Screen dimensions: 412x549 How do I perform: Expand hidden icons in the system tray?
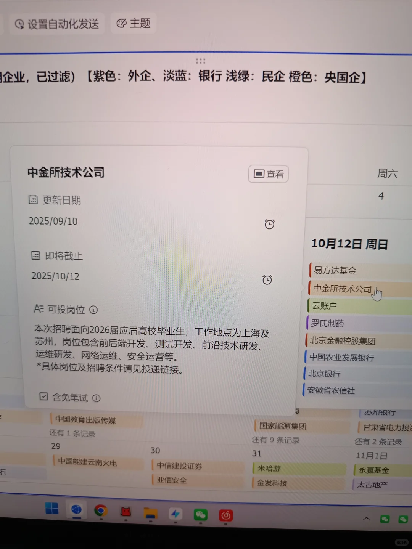tap(366, 519)
